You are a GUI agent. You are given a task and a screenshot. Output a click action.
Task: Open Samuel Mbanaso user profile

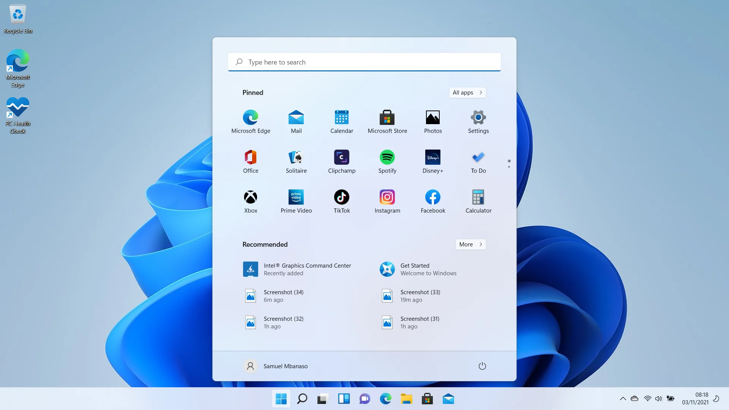click(x=277, y=366)
